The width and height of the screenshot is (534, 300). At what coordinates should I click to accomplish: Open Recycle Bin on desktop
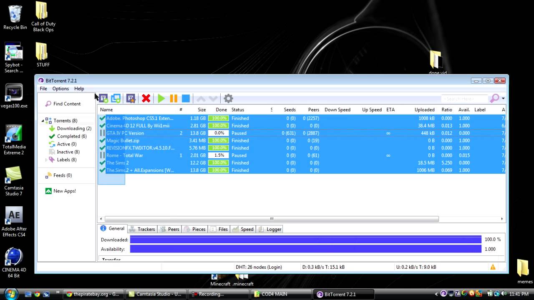(x=15, y=17)
